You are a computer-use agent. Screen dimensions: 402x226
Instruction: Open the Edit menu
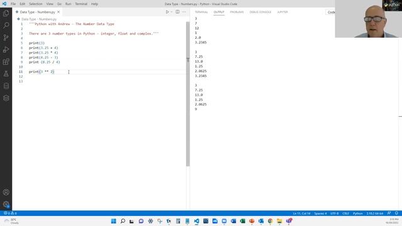pyautogui.click(x=23, y=4)
